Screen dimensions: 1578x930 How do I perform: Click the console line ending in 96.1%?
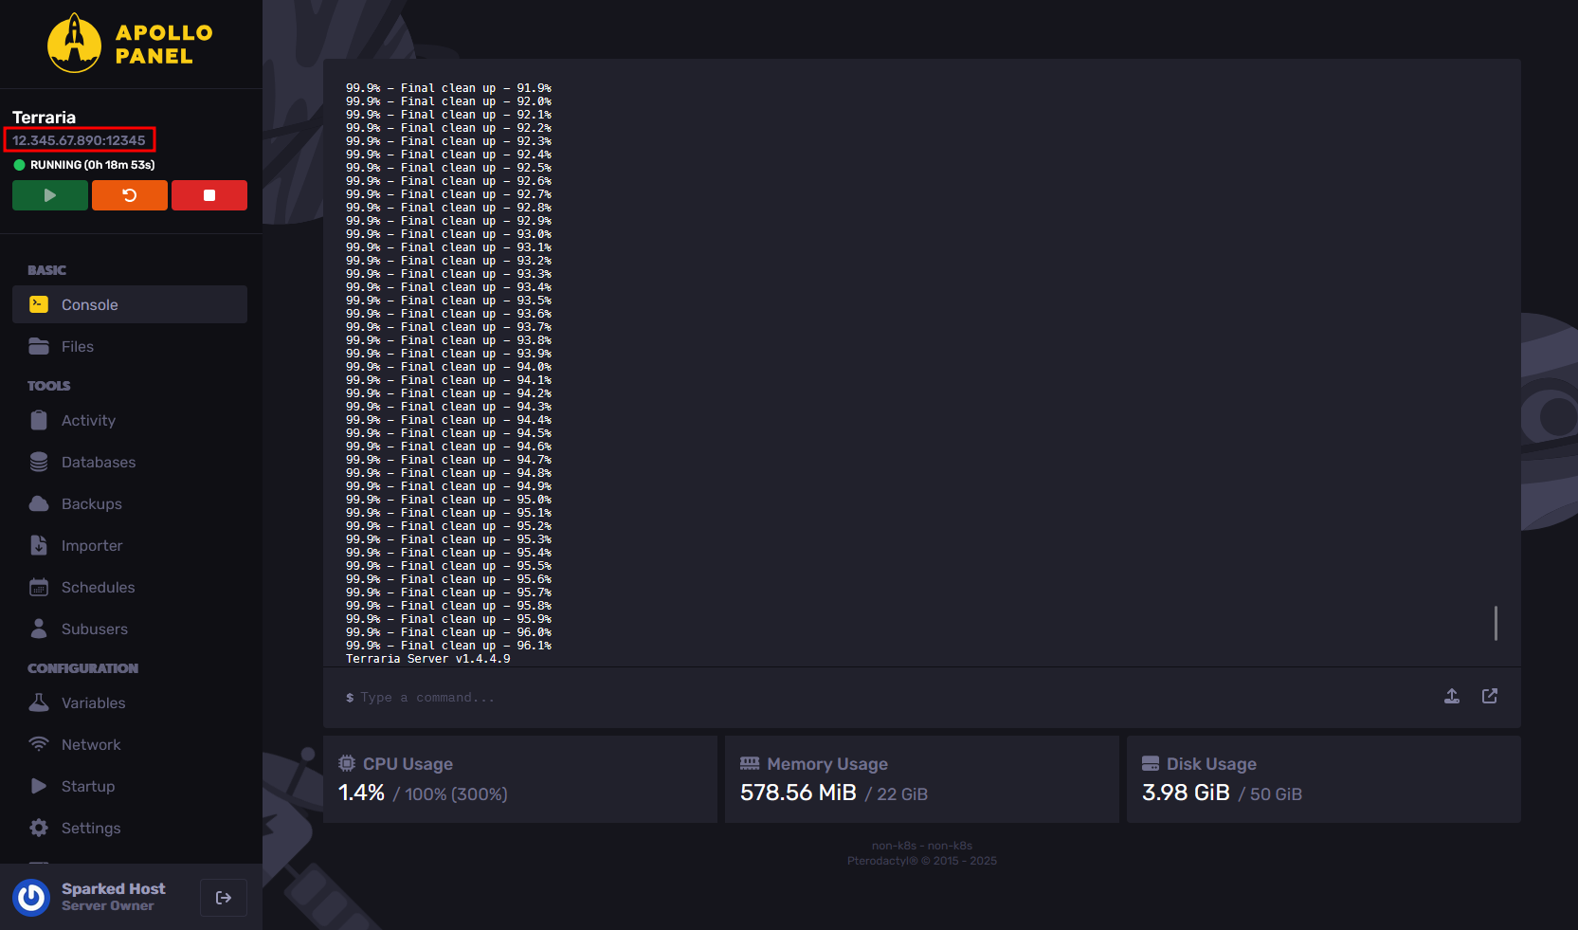(x=448, y=646)
